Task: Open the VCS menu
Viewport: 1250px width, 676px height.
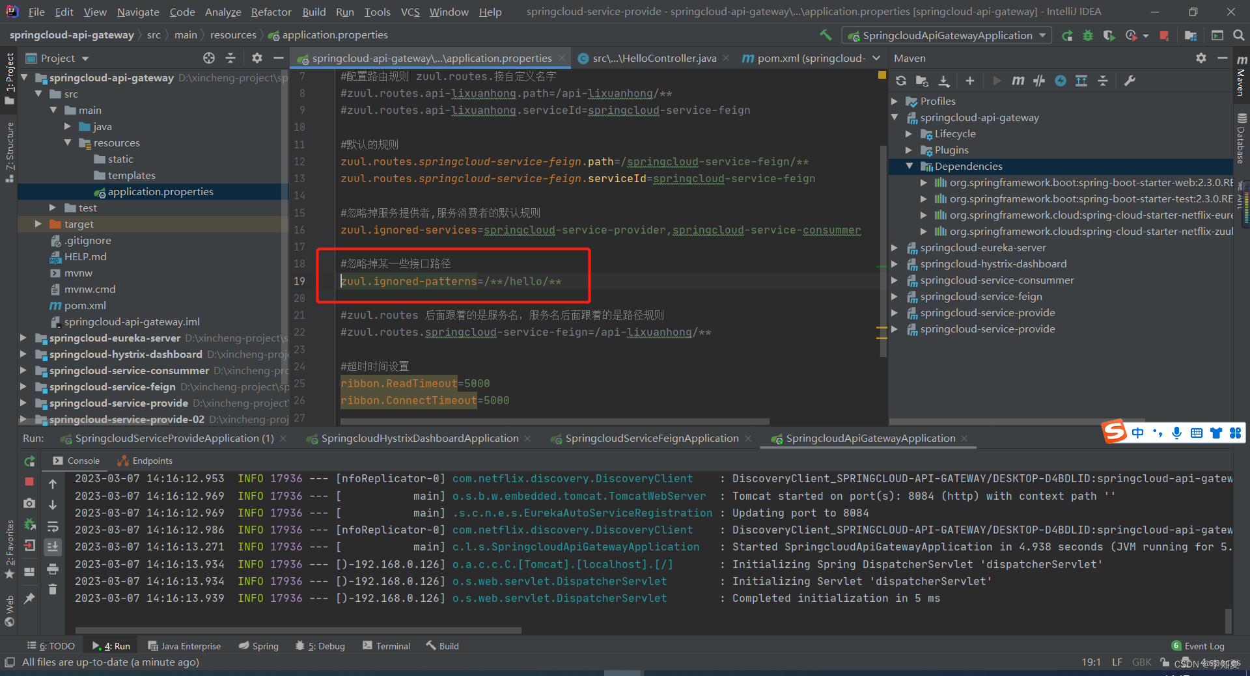Action: (x=410, y=12)
